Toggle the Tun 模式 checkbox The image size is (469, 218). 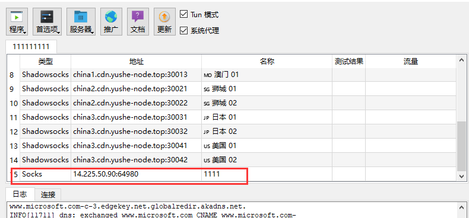tap(183, 14)
